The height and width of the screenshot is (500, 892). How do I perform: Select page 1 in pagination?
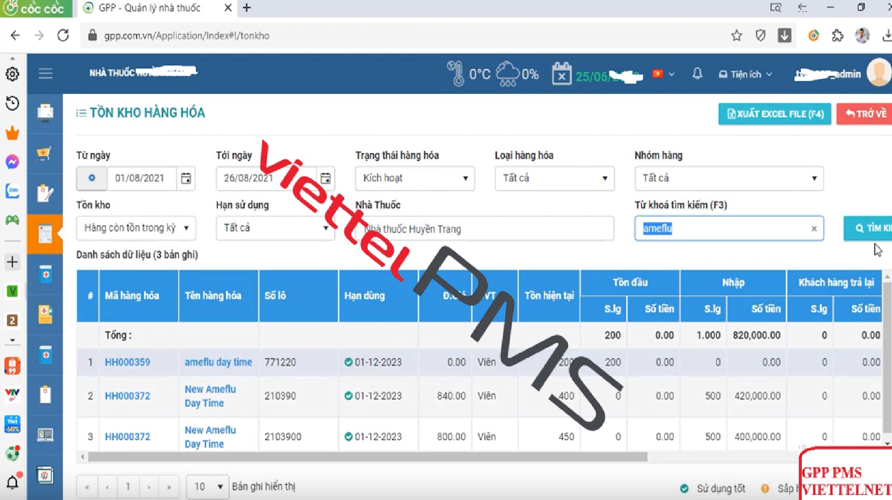tap(128, 487)
